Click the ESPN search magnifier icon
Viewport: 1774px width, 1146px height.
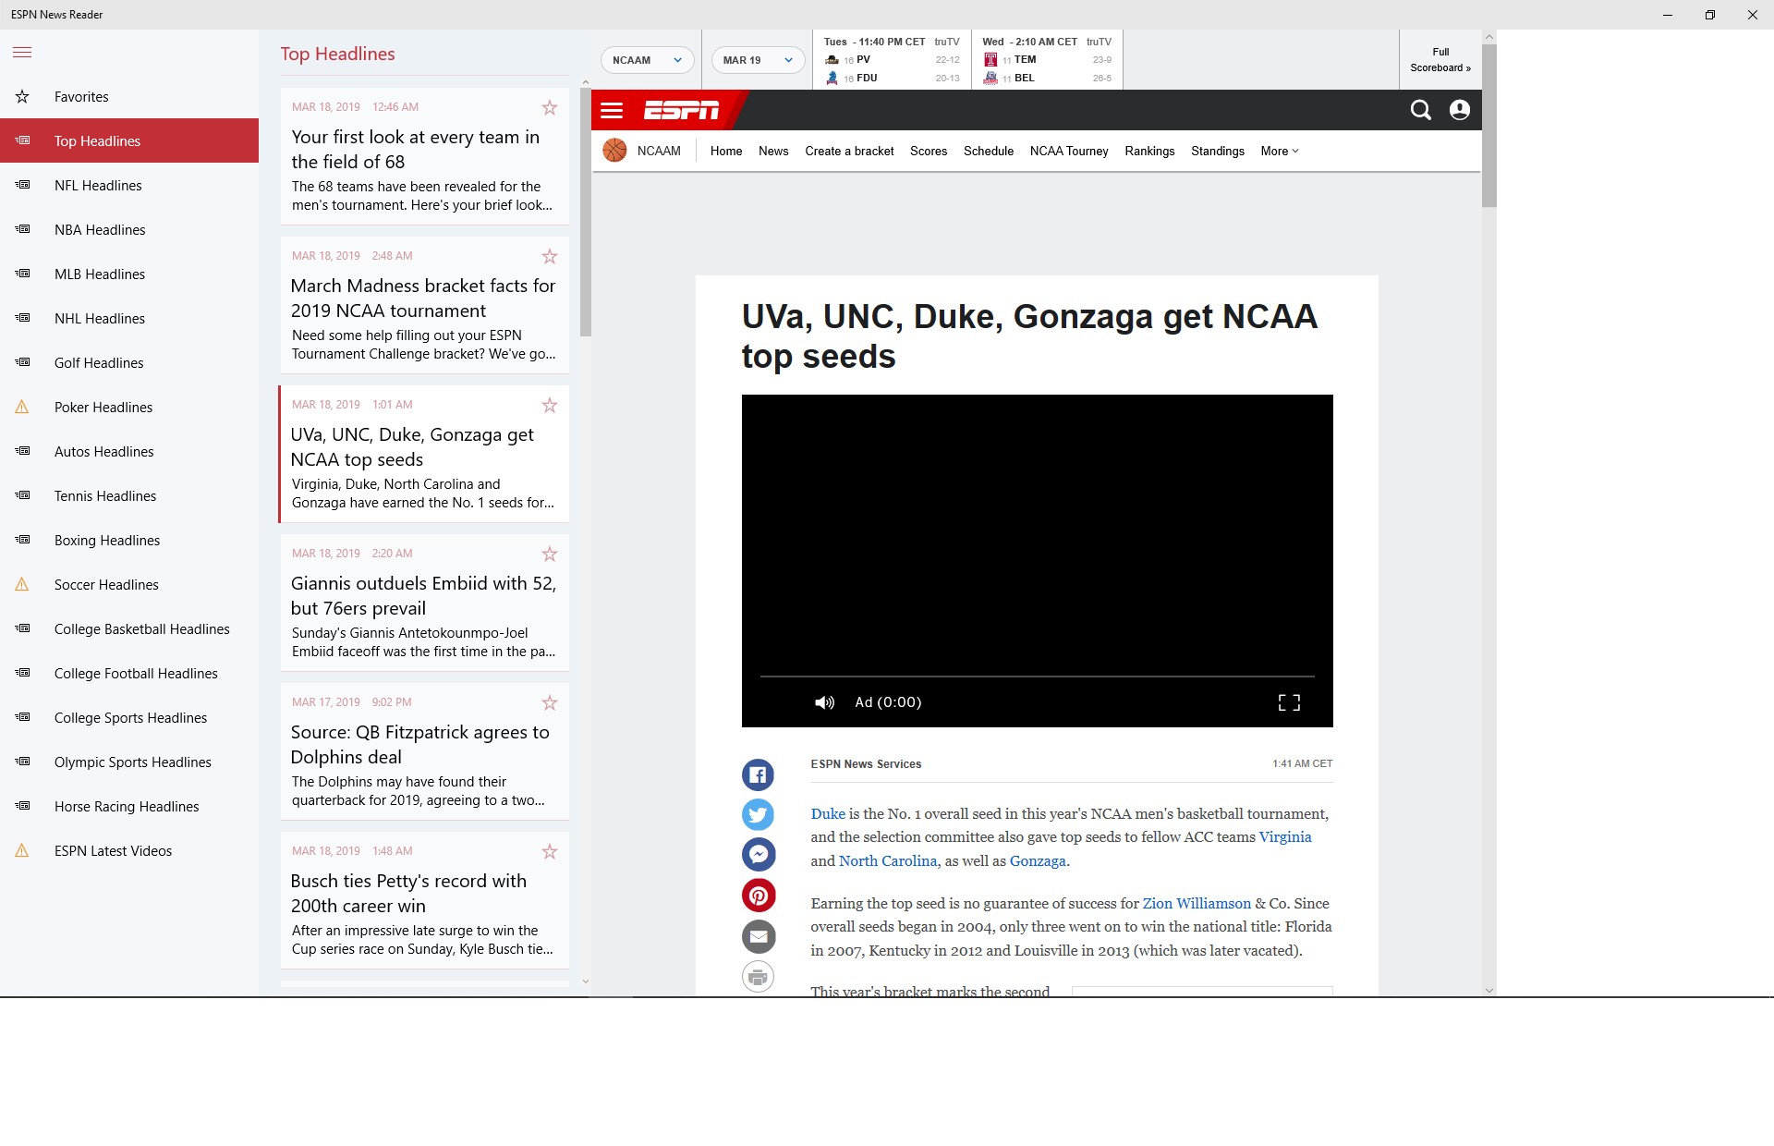[x=1420, y=110]
